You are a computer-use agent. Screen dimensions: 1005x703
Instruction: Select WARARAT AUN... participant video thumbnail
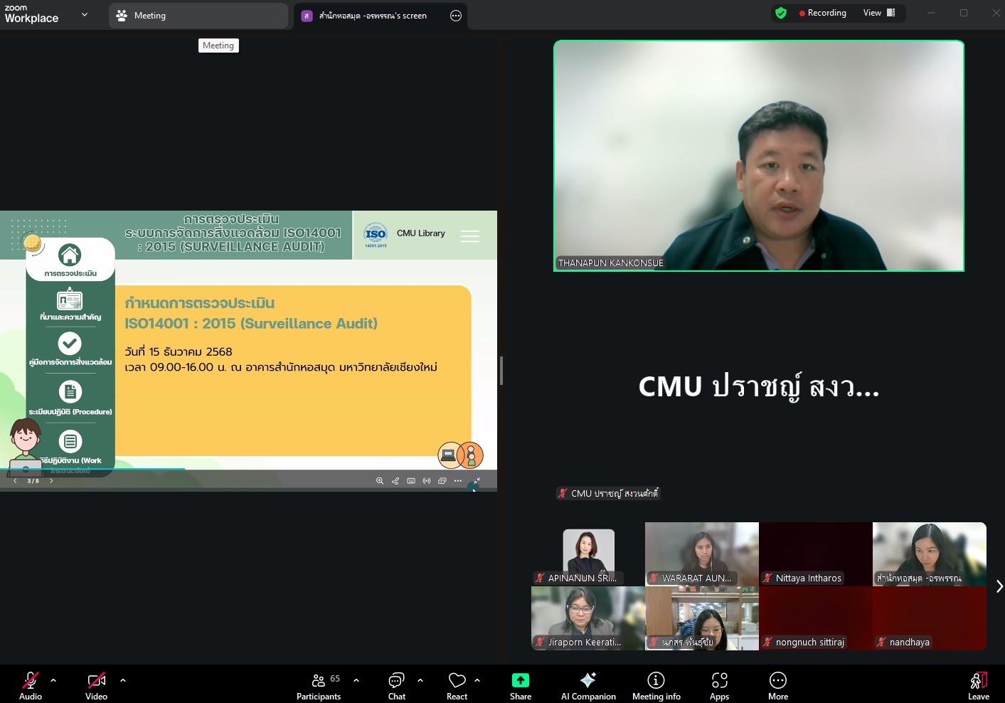(701, 554)
